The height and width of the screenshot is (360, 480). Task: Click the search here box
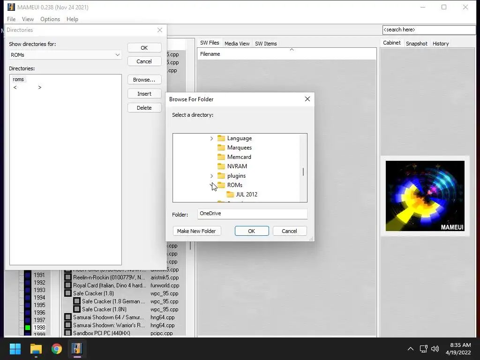429,30
